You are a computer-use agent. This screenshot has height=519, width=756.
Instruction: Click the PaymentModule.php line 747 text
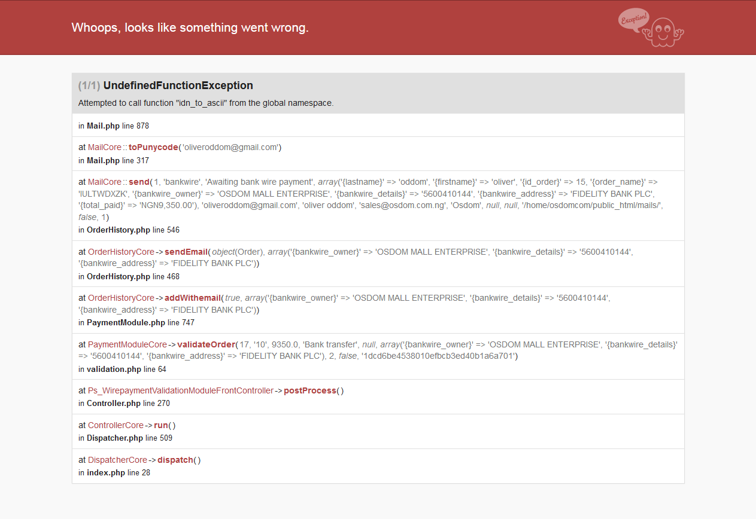point(136,322)
